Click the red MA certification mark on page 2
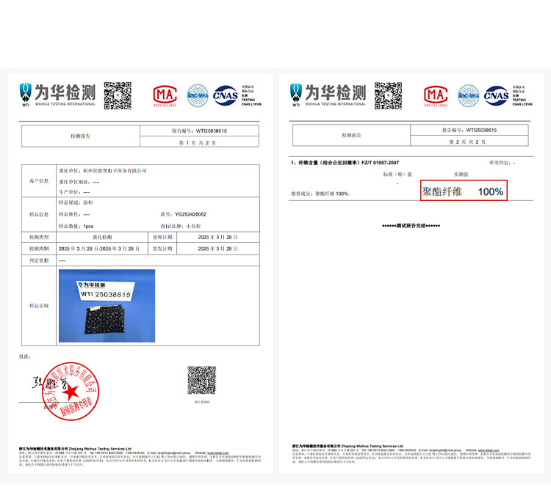The image size is (551, 487). tap(436, 96)
